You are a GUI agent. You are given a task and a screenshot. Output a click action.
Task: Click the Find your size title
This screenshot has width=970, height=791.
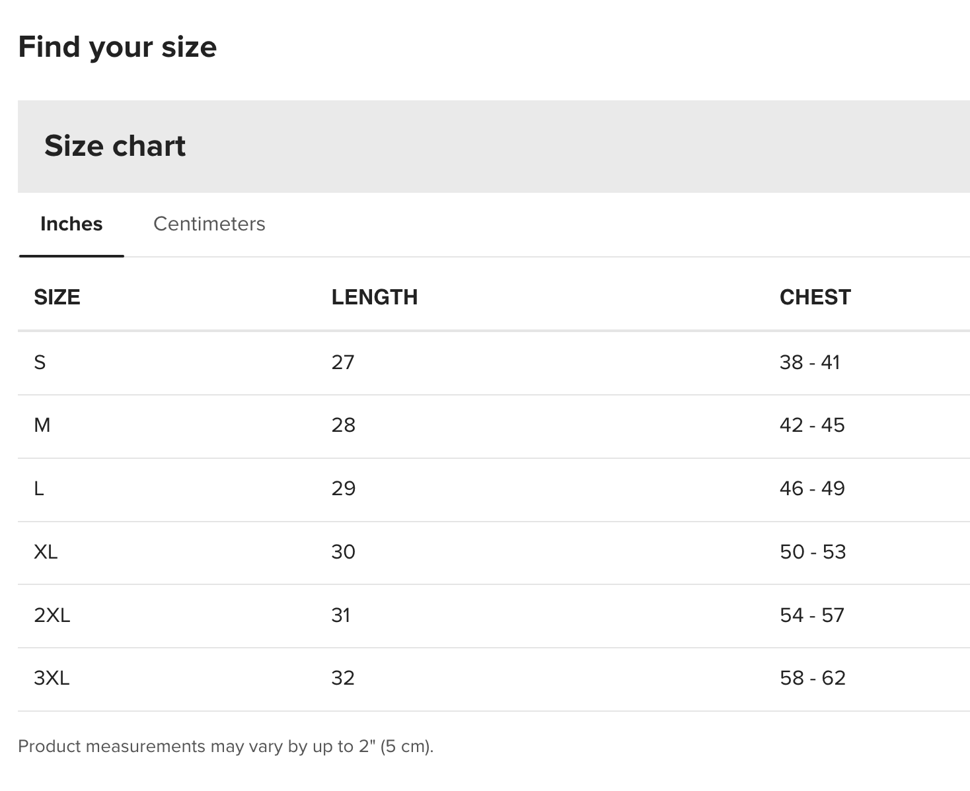[118, 47]
